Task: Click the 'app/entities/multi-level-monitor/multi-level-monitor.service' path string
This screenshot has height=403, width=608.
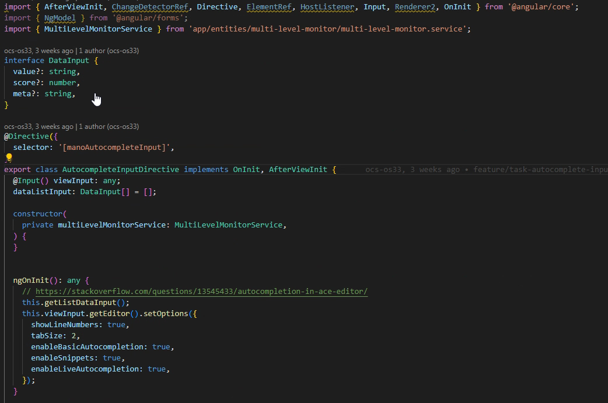Action: (x=328, y=29)
